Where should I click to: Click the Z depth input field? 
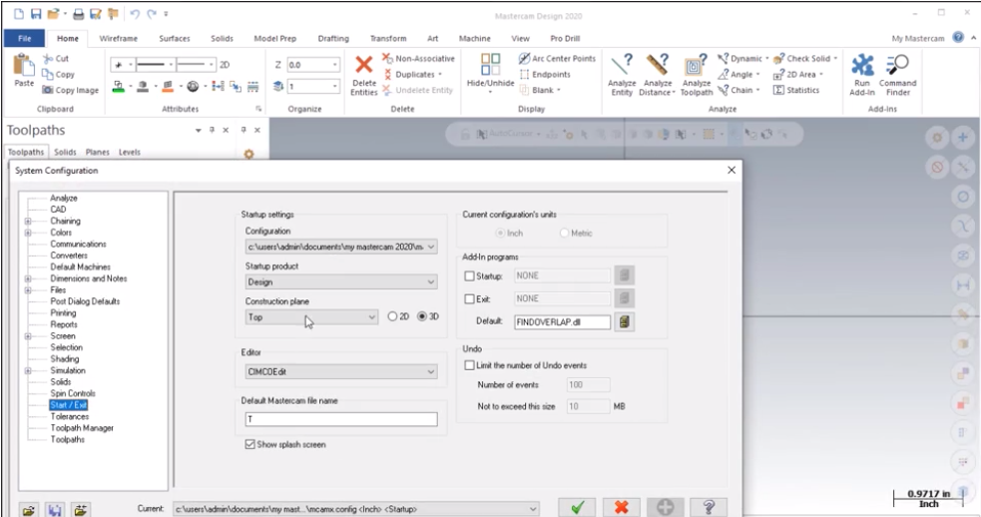[x=308, y=65]
